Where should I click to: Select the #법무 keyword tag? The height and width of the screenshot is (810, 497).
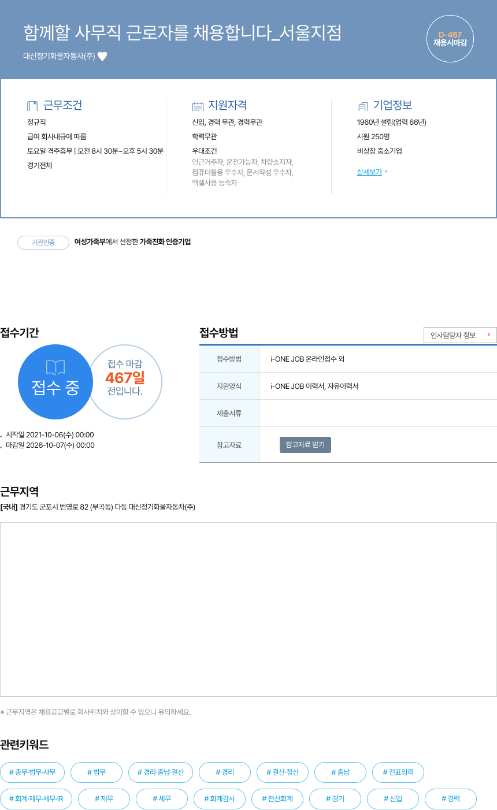click(x=97, y=772)
